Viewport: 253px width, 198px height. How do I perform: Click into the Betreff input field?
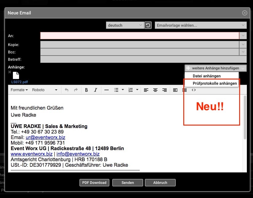click(143, 59)
